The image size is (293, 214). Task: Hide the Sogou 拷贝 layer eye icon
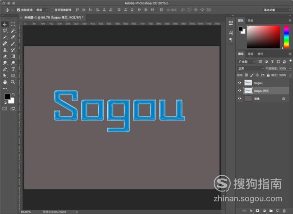pos(239,91)
